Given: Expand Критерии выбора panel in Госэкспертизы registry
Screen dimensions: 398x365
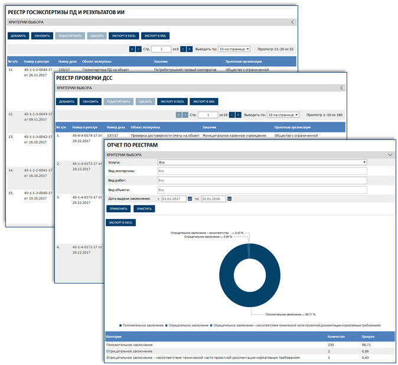Looking at the screenshot, I should 293,22.
